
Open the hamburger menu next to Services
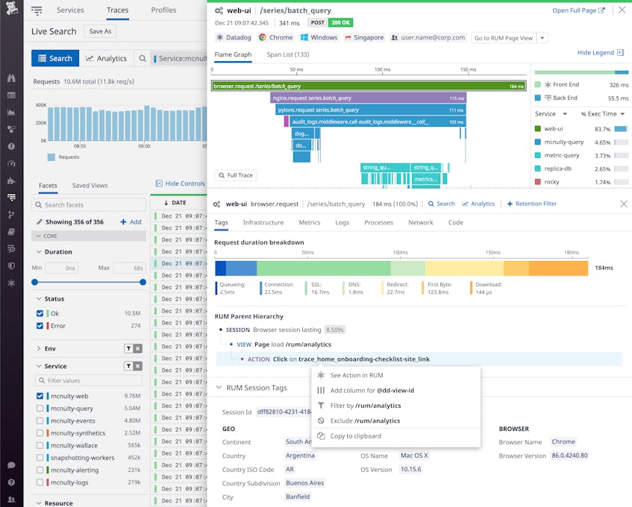pyautogui.click(x=37, y=10)
